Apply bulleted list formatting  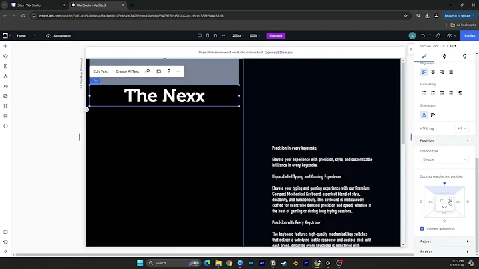point(424,93)
